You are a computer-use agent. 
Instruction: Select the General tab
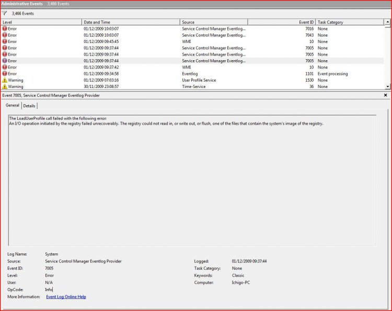[x=13, y=105]
